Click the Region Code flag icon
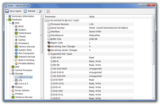 (49, 43)
